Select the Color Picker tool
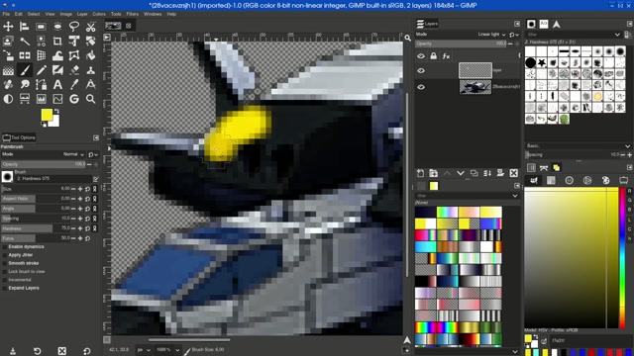The height and width of the screenshot is (356, 634). (74, 85)
